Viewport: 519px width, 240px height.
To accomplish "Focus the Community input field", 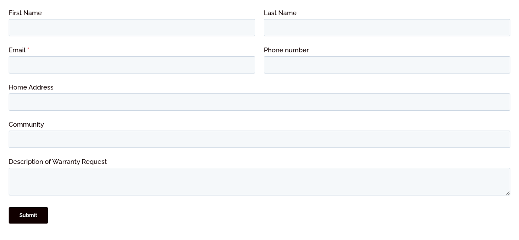I will [x=259, y=139].
